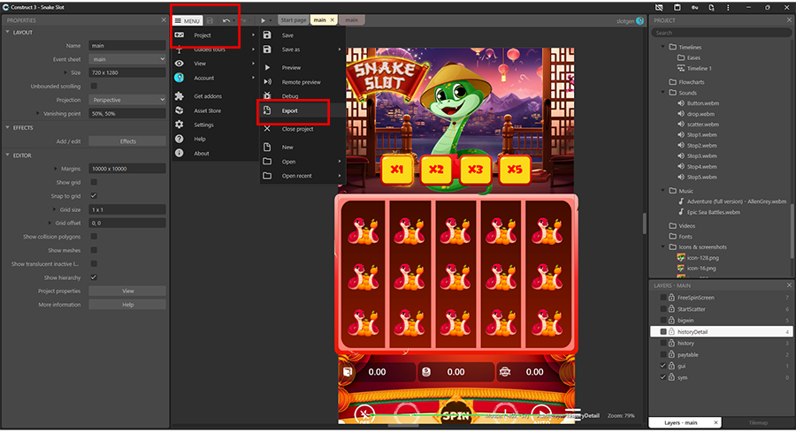Click the disabled Save toolbar icon
796x432 pixels.
(x=210, y=21)
